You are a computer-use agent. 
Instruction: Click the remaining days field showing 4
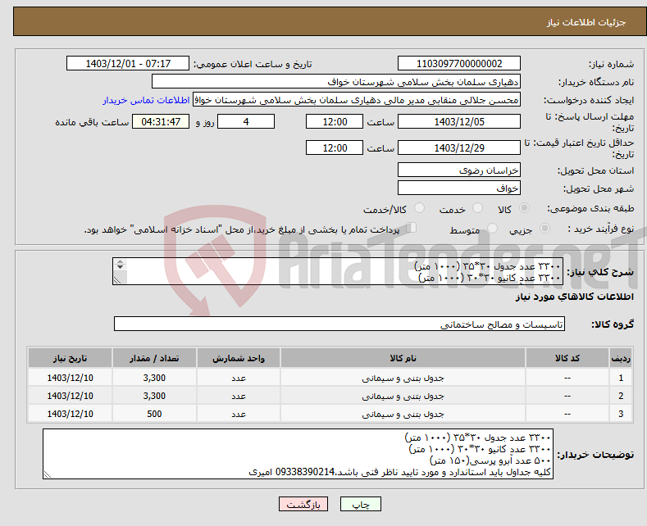246,121
